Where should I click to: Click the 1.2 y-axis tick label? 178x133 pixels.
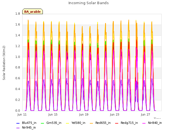coord(18,46)
